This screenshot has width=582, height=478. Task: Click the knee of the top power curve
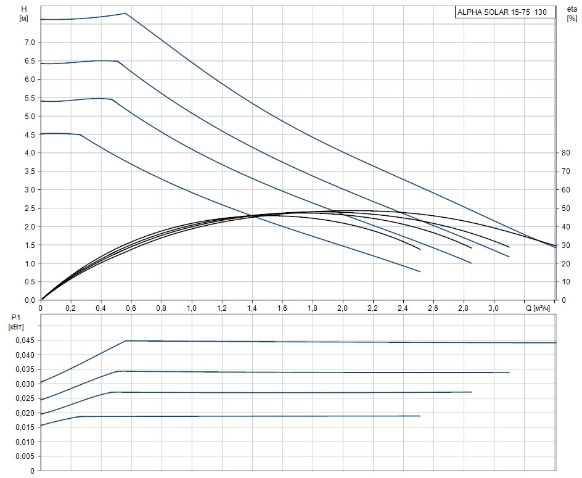[x=126, y=340]
